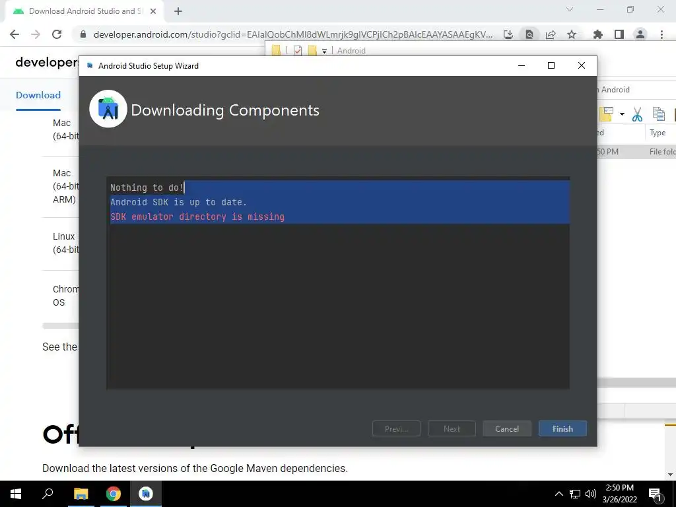This screenshot has height=507, width=676.
Task: Open the Chrome profile avatar
Action: (640, 34)
